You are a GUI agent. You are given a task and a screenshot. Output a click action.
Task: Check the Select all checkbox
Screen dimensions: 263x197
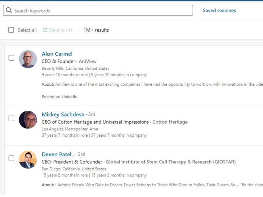pos(11,30)
